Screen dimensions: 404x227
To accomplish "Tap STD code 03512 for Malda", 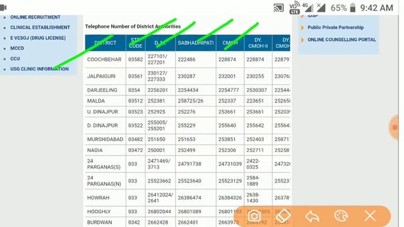I will tap(136, 101).
